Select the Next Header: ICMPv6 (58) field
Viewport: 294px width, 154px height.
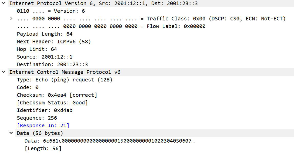point(54,41)
